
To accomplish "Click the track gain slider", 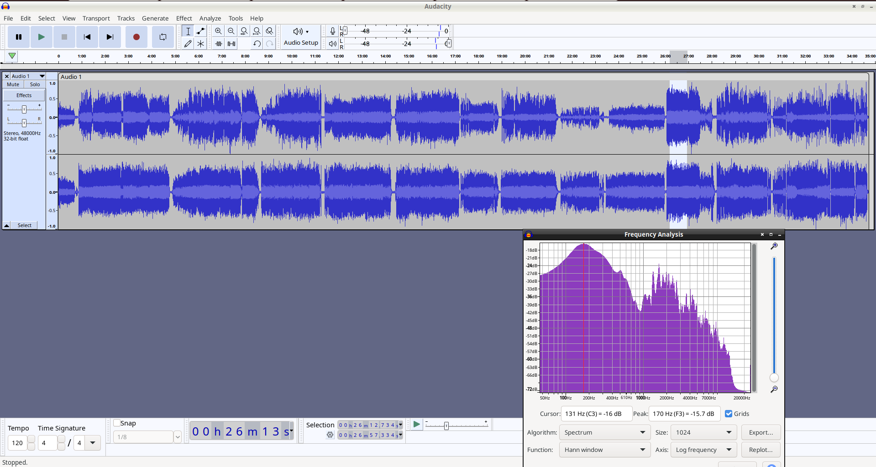I will tap(24, 109).
